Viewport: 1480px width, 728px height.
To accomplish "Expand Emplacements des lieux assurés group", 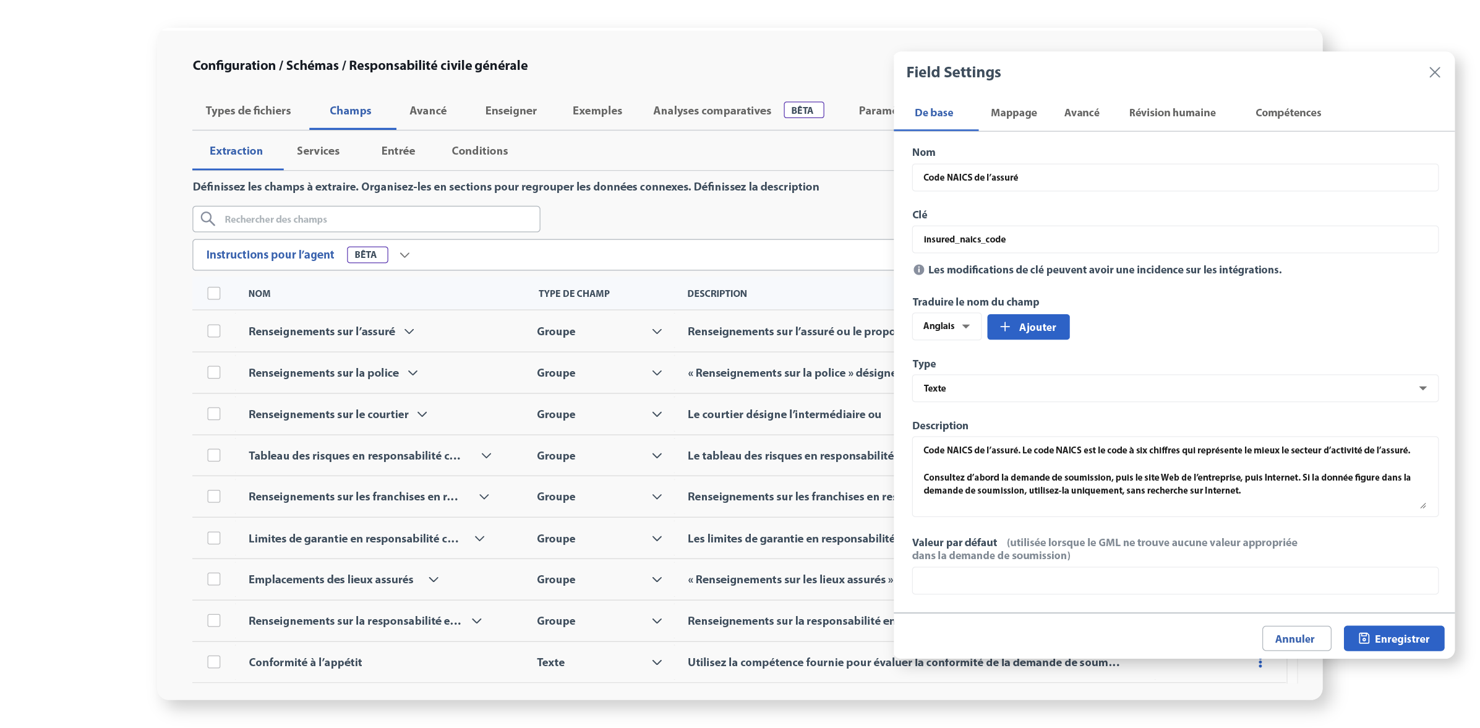I will click(x=434, y=580).
